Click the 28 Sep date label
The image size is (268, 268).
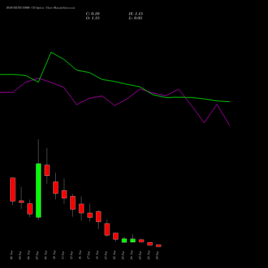point(149,255)
